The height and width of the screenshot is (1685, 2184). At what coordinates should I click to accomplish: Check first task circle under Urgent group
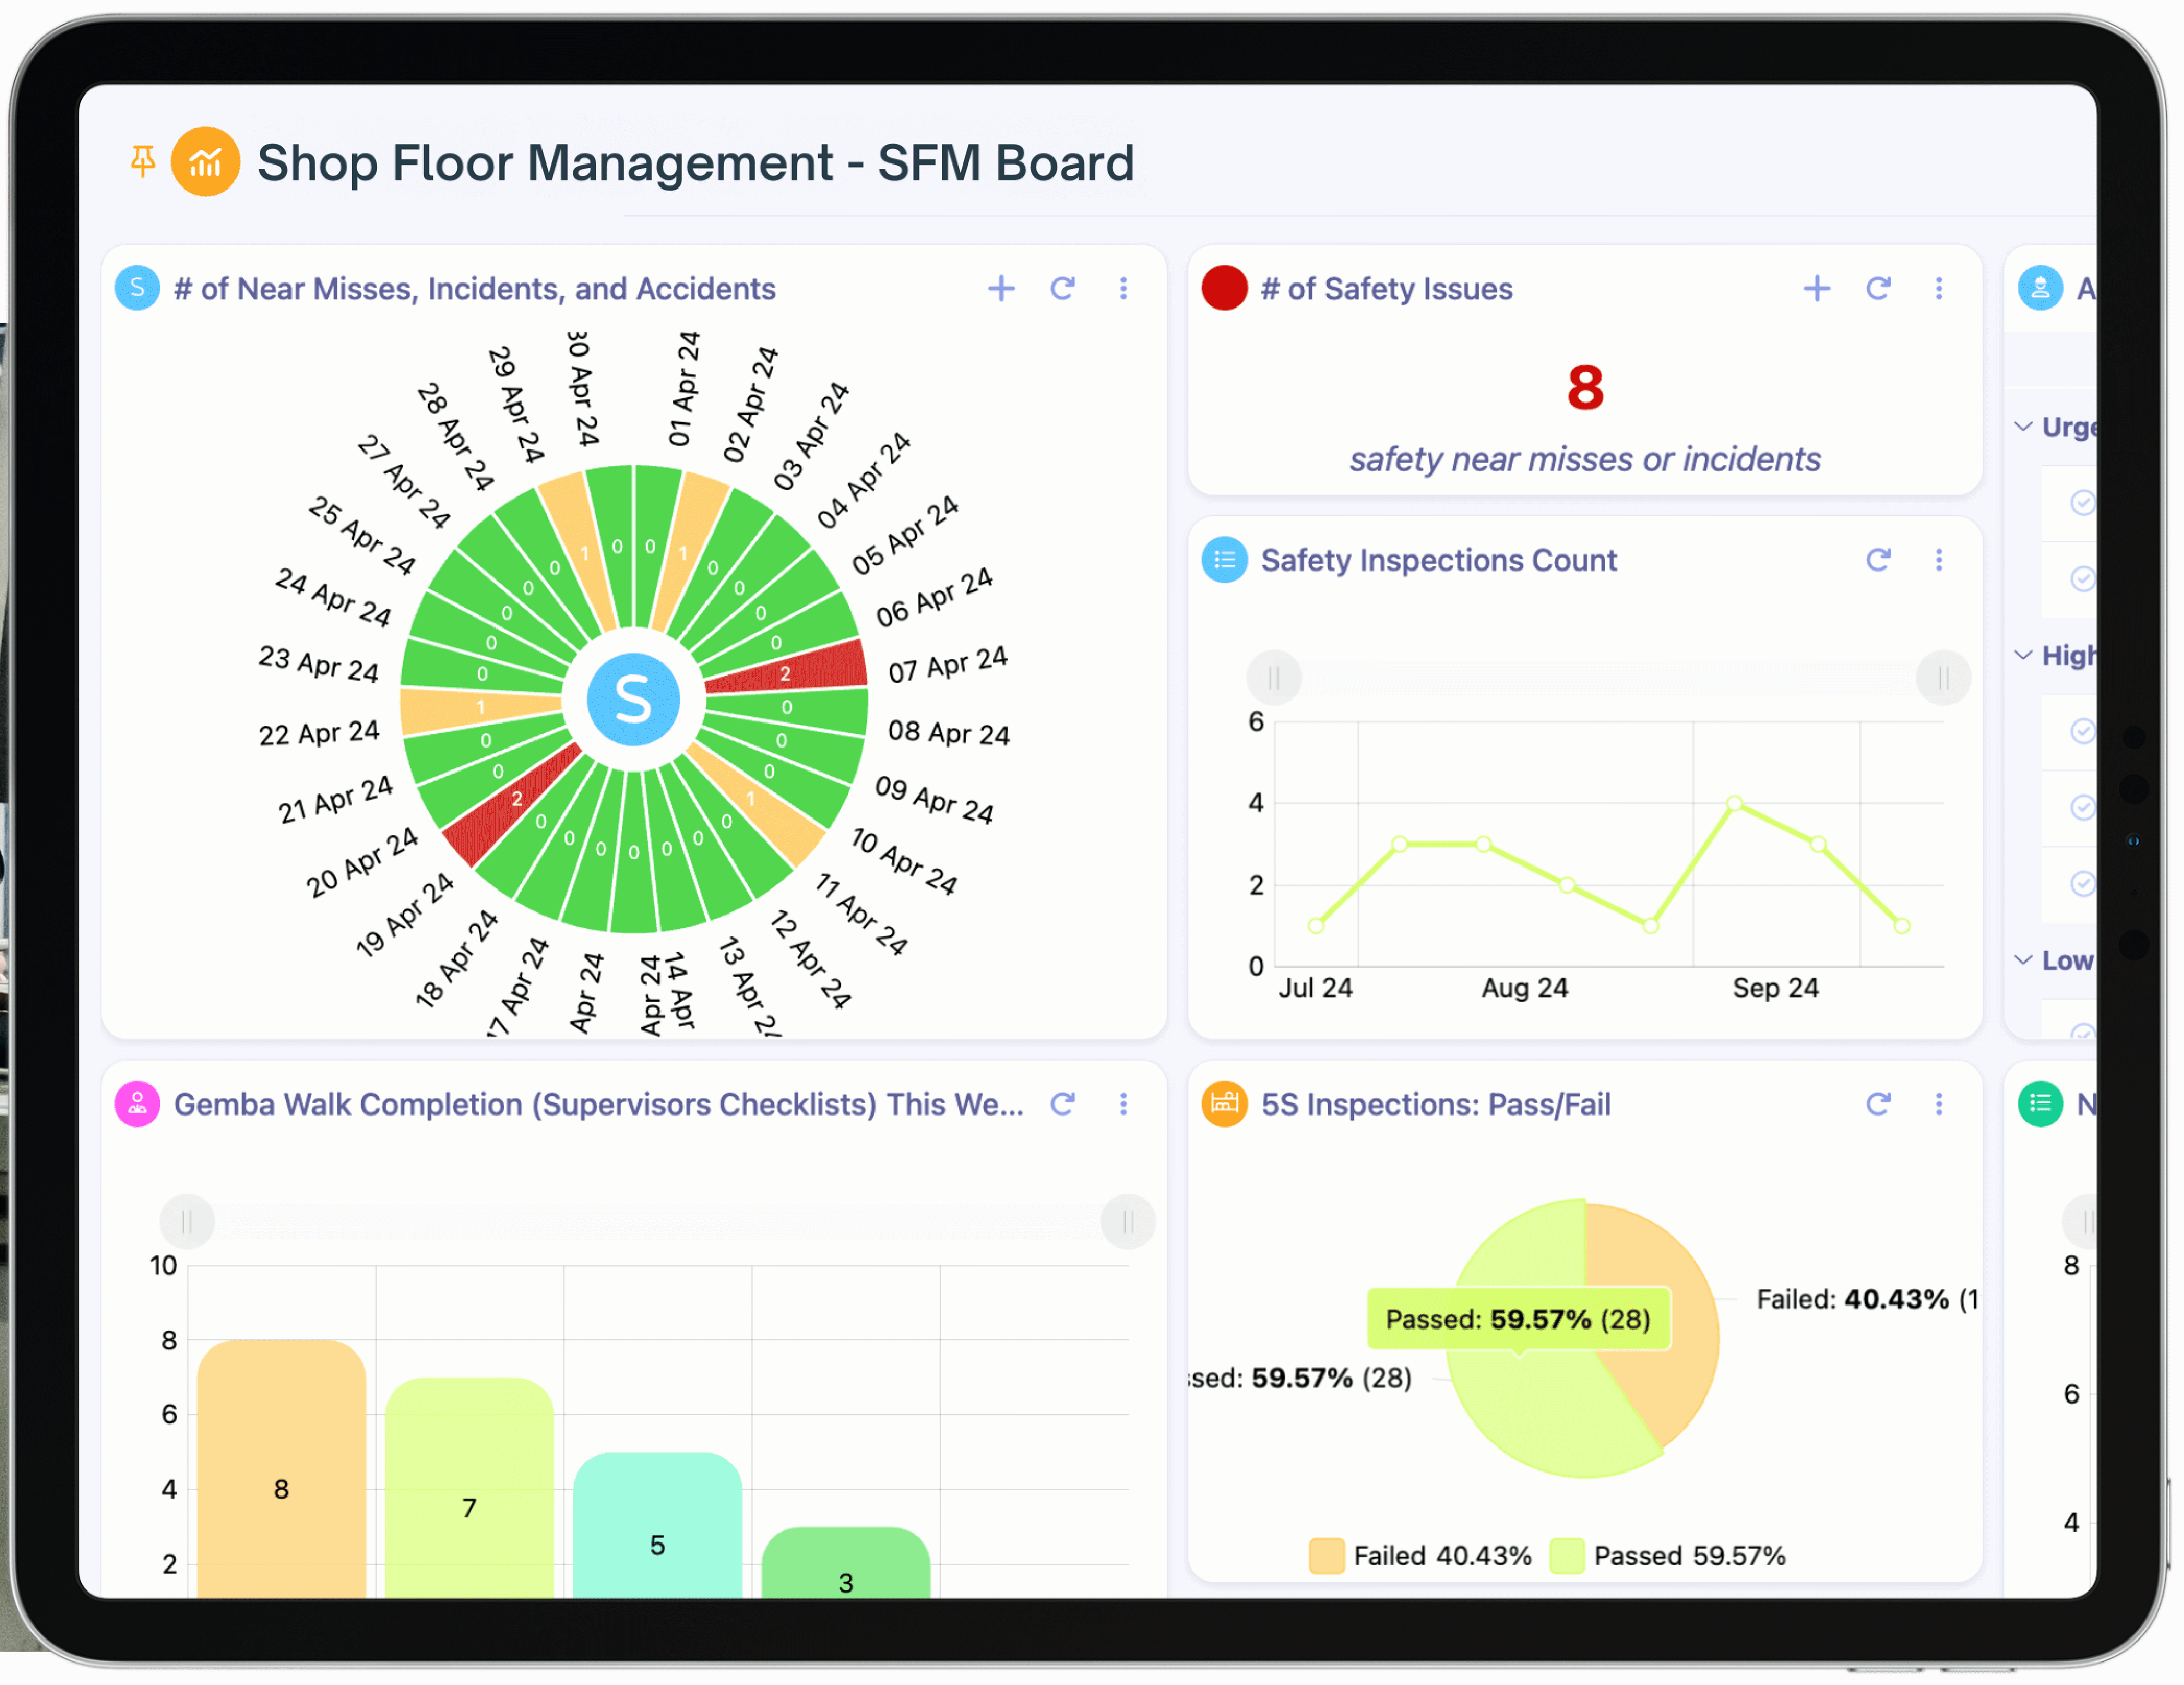click(2083, 502)
